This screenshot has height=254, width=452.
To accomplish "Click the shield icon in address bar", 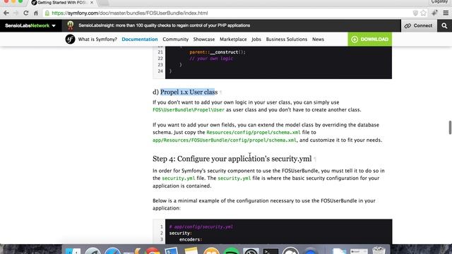I will [x=415, y=13].
